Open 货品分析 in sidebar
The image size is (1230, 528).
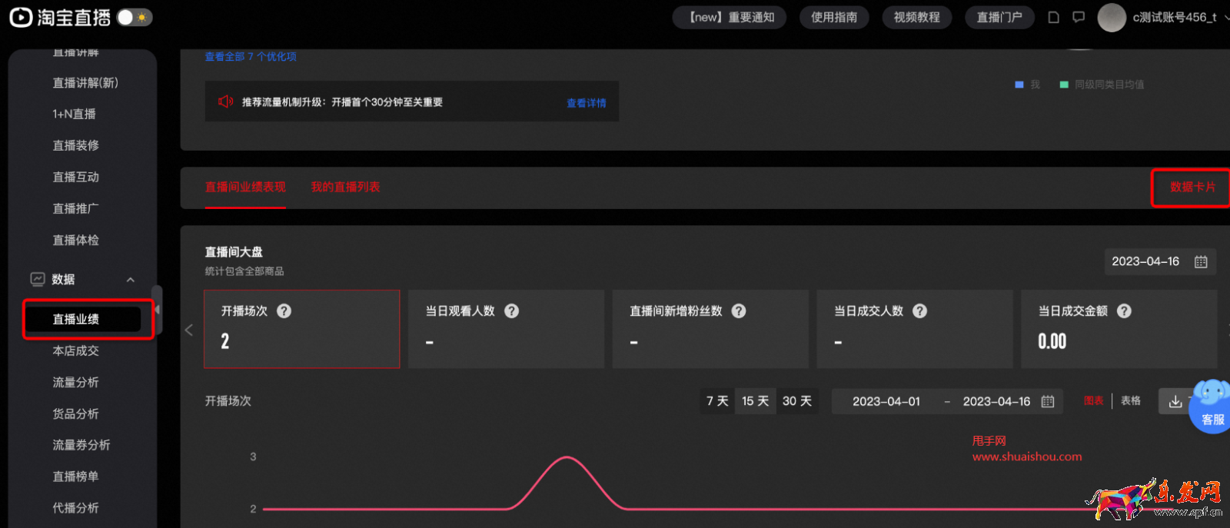point(76,413)
